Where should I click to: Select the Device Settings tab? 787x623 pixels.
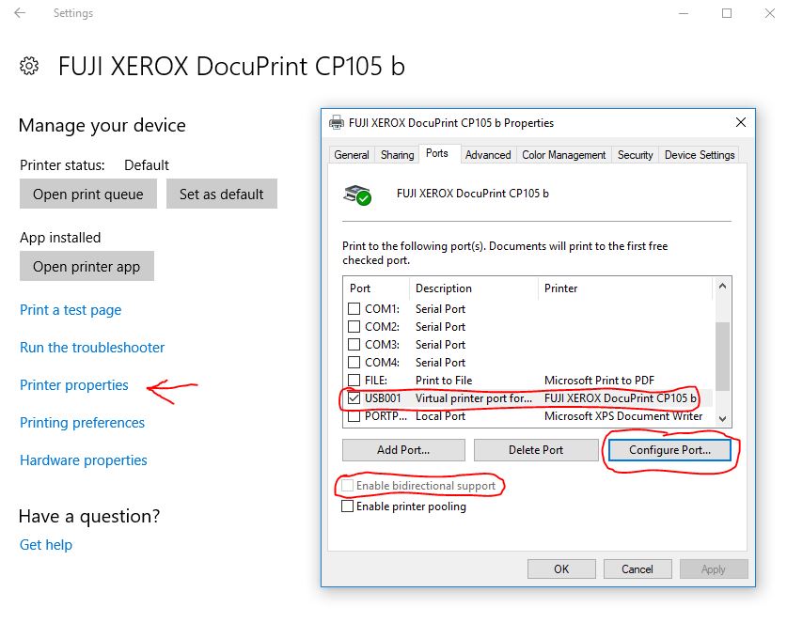click(699, 154)
